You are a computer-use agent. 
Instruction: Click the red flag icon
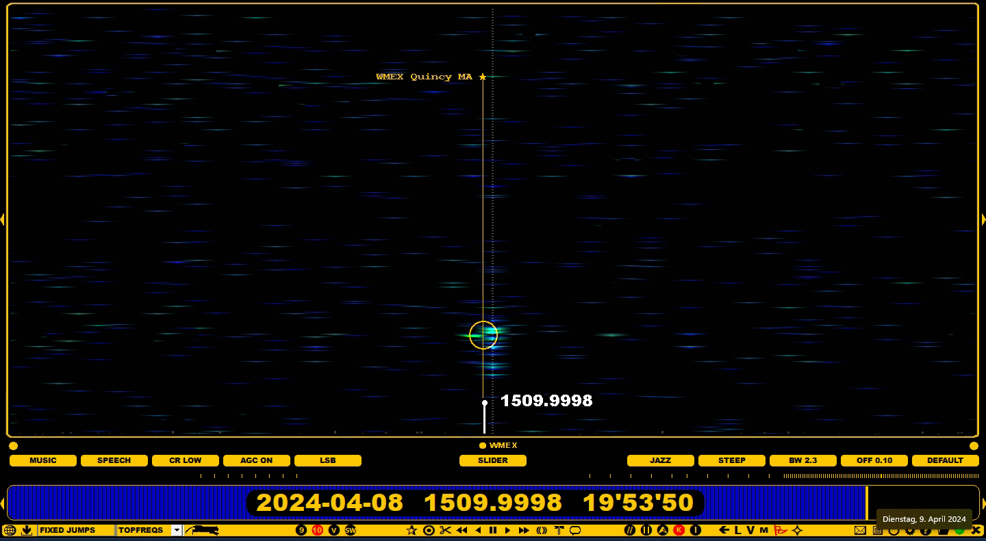(780, 530)
